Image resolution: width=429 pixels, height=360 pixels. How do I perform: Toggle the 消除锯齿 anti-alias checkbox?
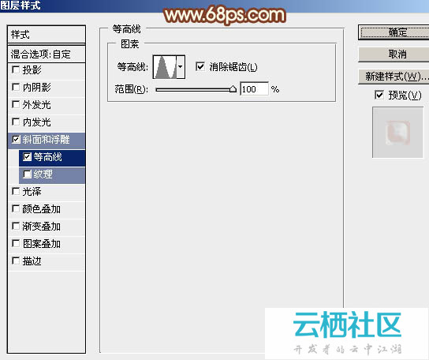pyautogui.click(x=200, y=66)
